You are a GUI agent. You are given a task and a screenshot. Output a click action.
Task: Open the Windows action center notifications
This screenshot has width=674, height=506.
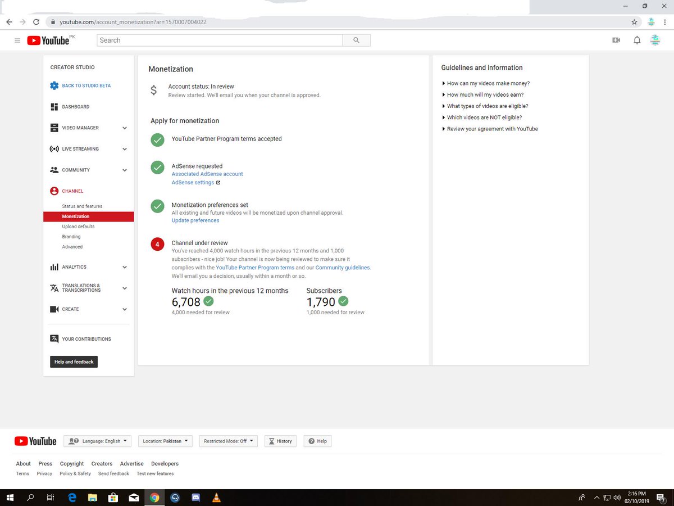[661, 498]
